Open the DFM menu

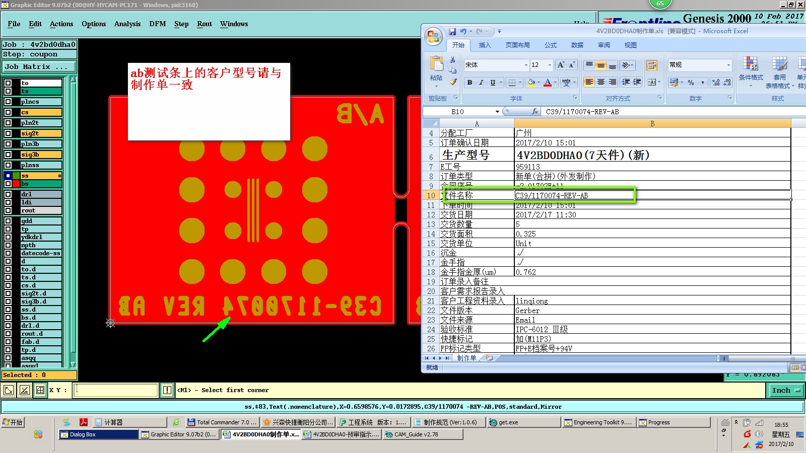point(158,24)
